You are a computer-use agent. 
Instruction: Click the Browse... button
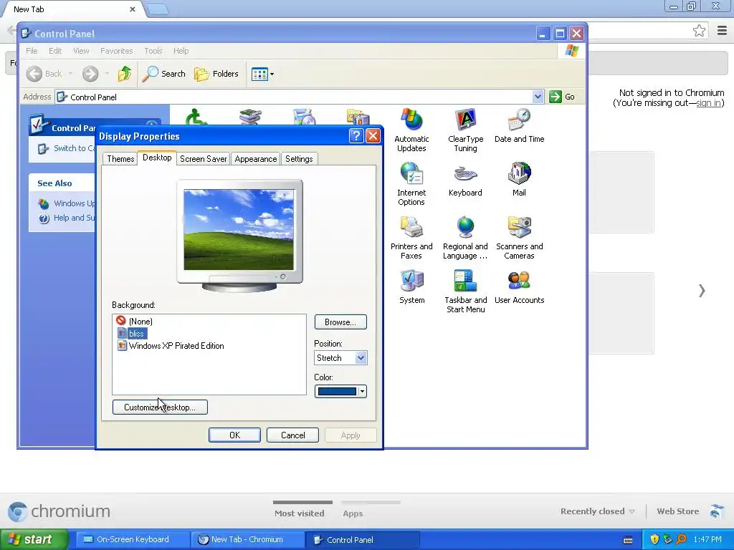[x=340, y=322]
